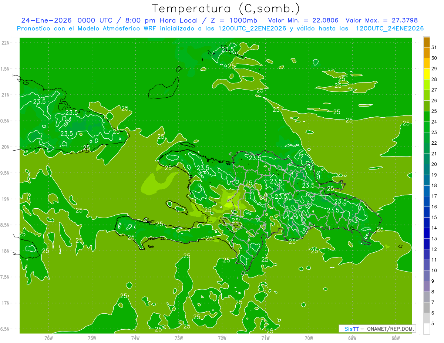The width and height of the screenshot is (444, 343).
Task: Click the 20N latitude label
Action: click(x=6, y=147)
